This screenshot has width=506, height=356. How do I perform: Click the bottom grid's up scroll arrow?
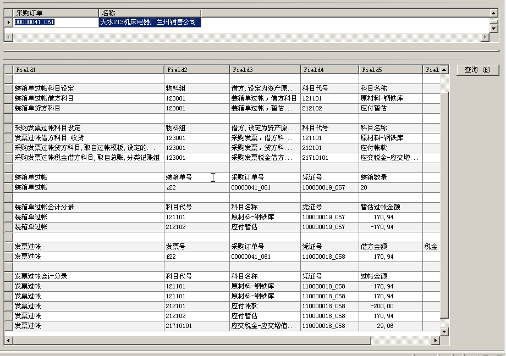(x=443, y=70)
